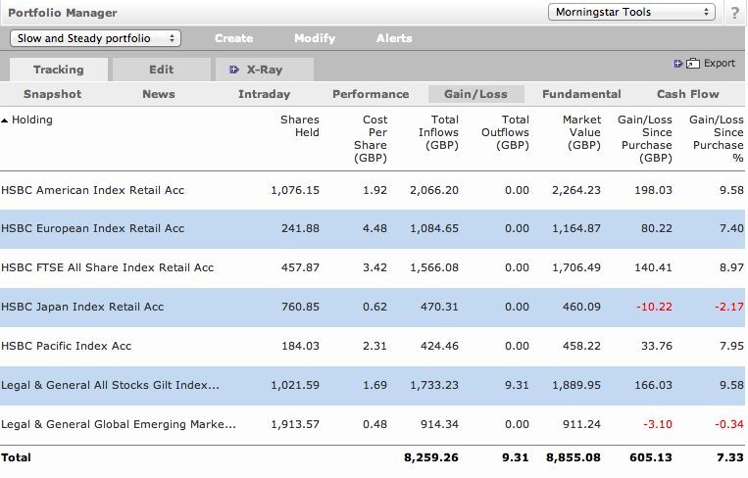This screenshot has height=478, width=748.
Task: Click the total inflows value 8,259.26
Action: coord(431,458)
